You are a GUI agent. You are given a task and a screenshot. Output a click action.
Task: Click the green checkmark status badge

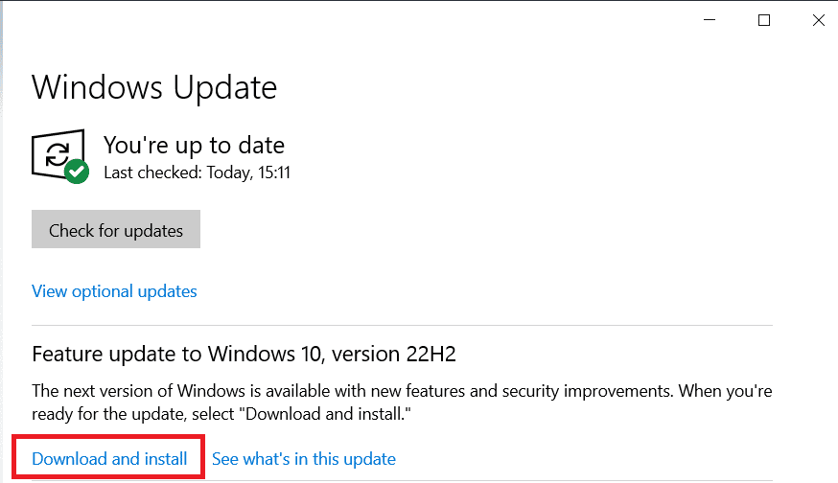tap(78, 172)
